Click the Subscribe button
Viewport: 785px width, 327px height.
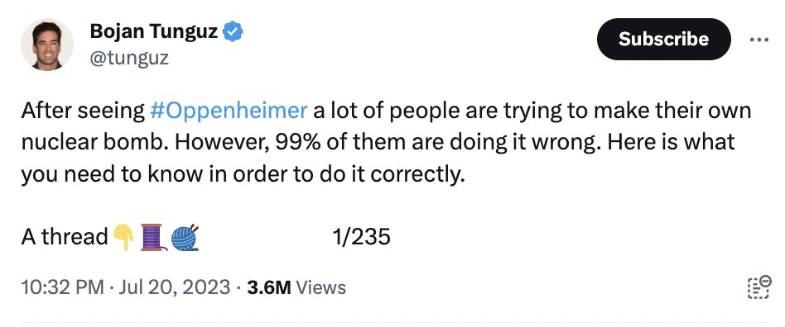(663, 40)
